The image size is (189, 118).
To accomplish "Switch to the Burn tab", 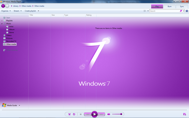I will coord(170,6).
